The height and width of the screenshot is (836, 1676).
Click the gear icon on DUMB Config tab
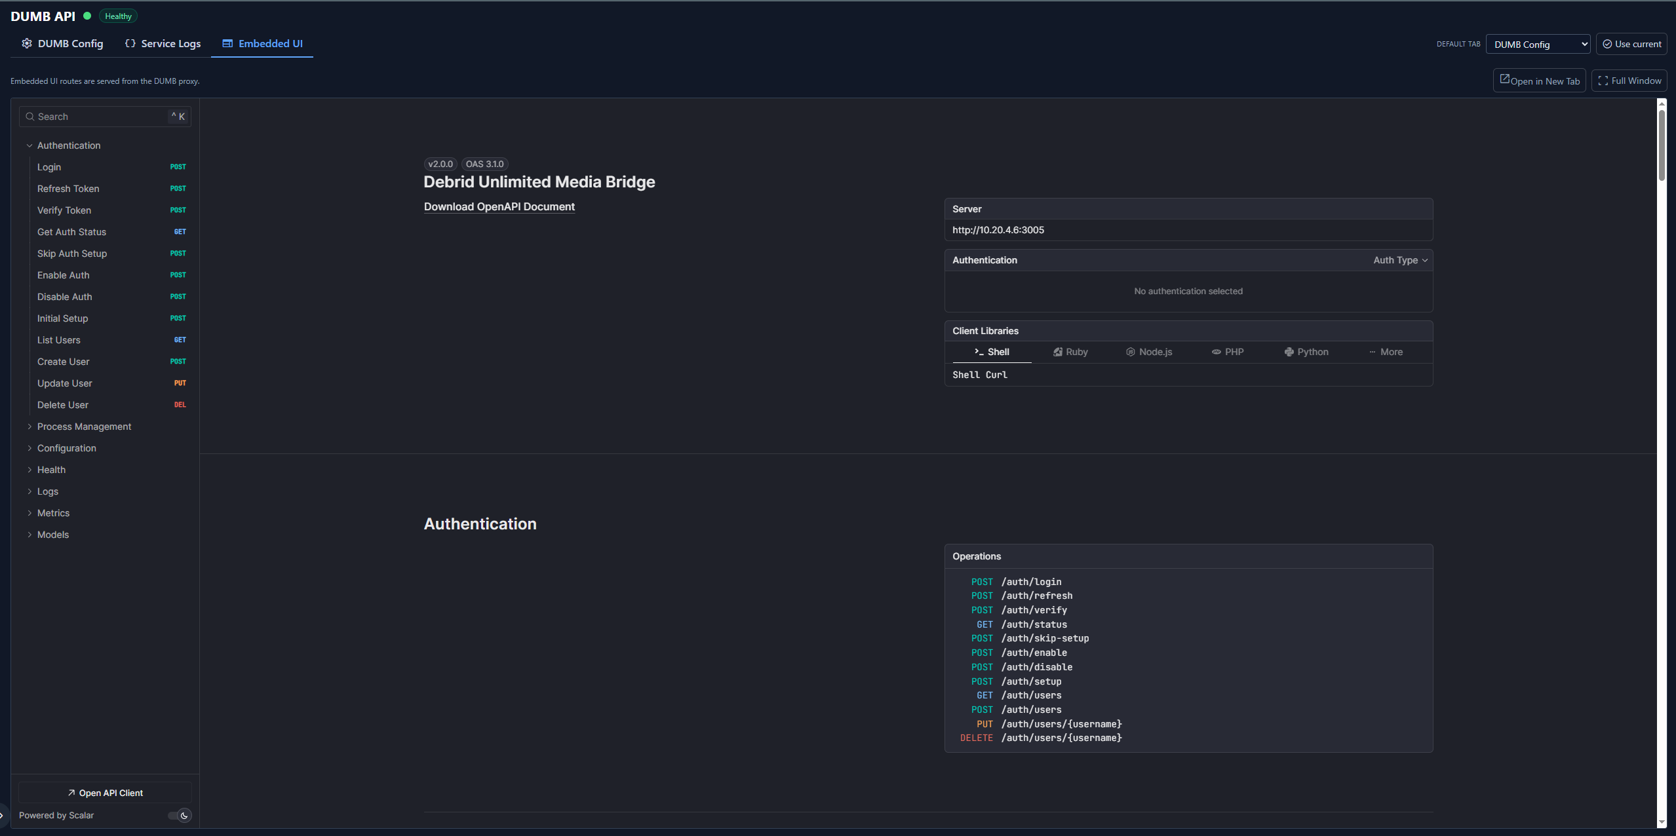(27, 43)
